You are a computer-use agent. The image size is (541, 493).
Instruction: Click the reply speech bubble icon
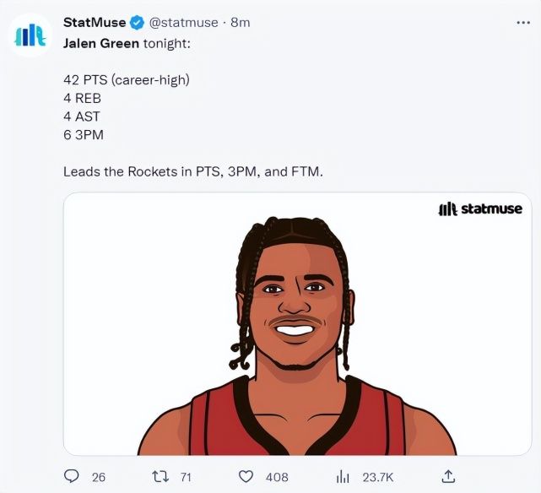click(72, 476)
